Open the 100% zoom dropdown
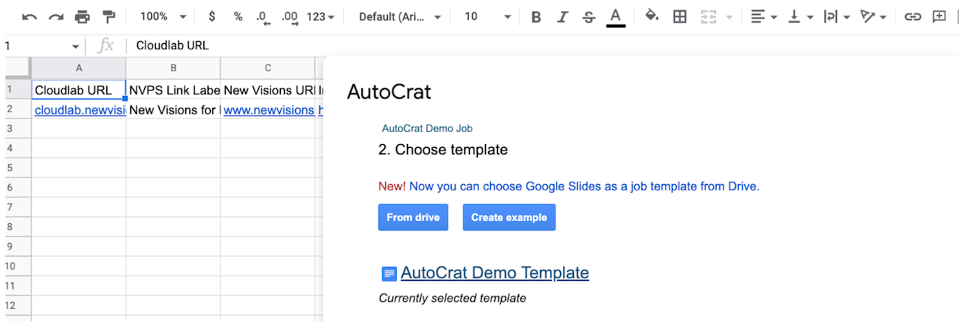This screenshot has width=961, height=324. click(x=163, y=17)
